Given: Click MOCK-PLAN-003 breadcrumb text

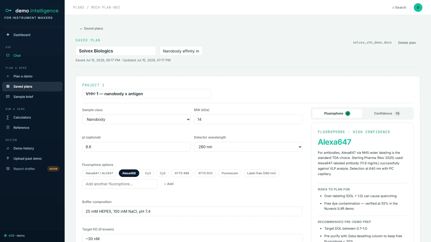Looking at the screenshot, I should pos(105,8).
